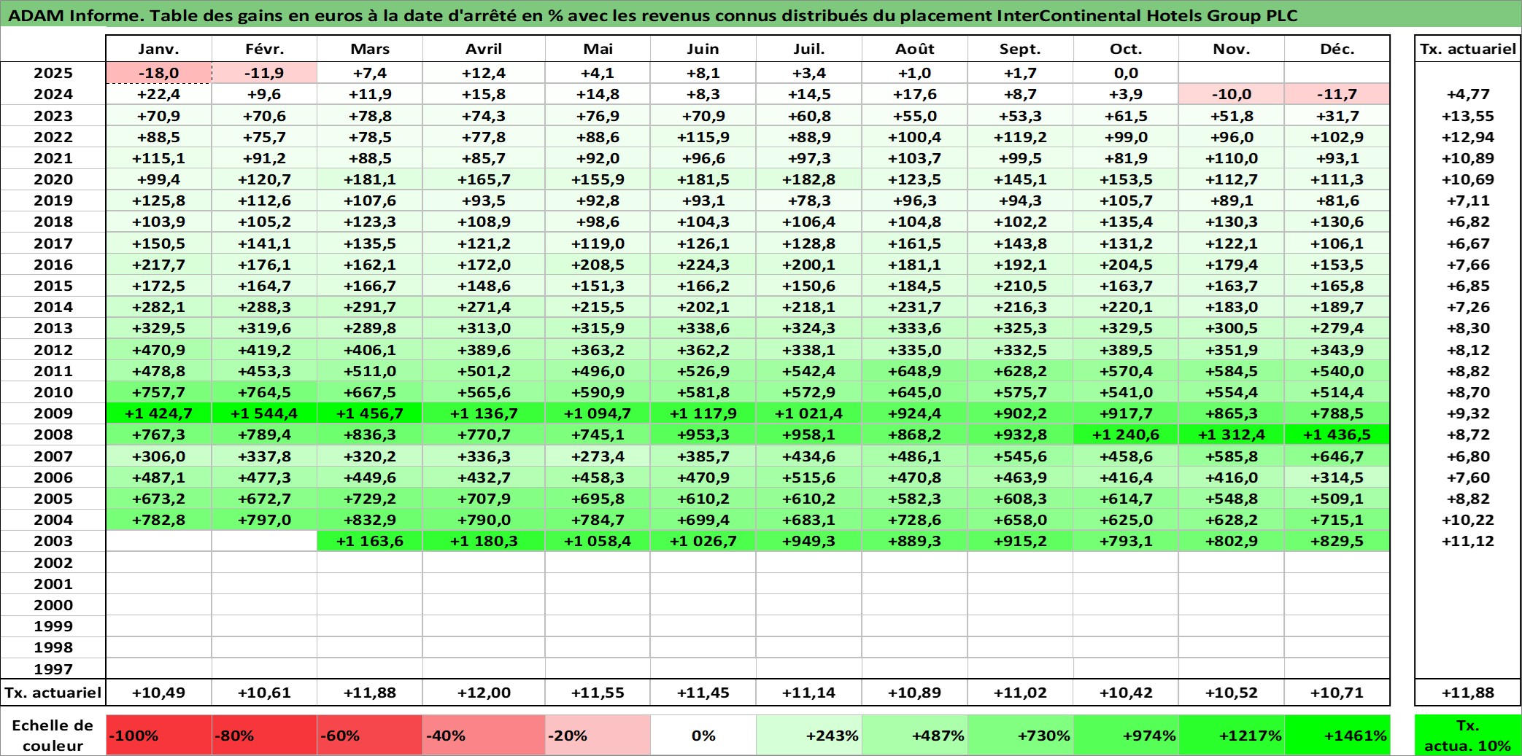Click the -60% color scale swatch
The image size is (1522, 756).
(x=370, y=736)
